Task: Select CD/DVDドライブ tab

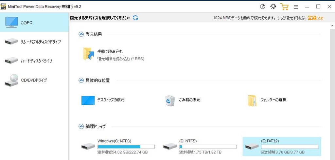Action: pyautogui.click(x=34, y=80)
